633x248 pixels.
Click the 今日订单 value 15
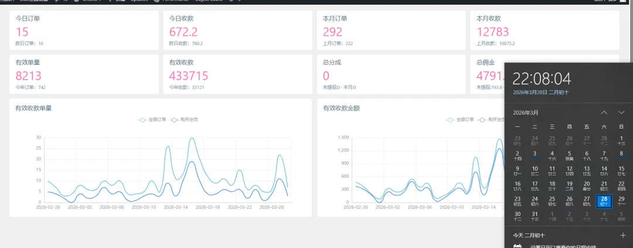(22, 32)
